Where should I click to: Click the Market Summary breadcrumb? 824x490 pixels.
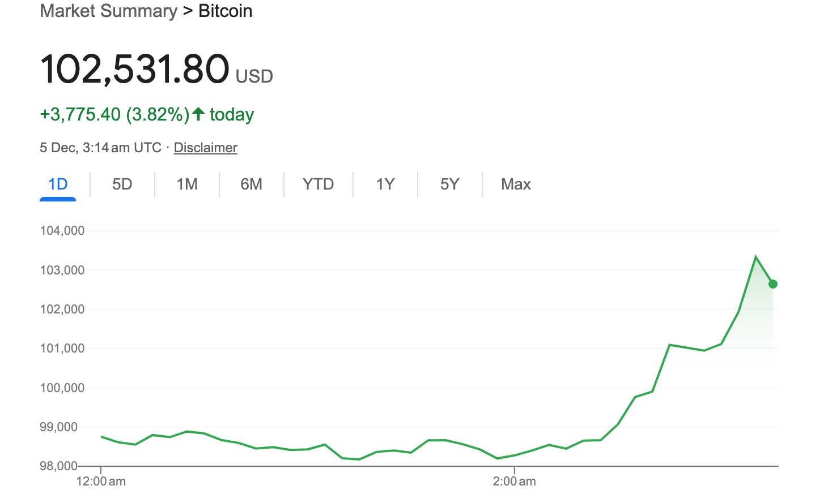(108, 11)
